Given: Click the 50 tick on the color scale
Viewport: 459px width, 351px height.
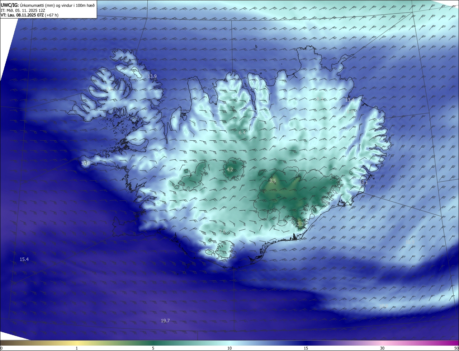Looking at the screenshot, I should [x=456, y=348].
